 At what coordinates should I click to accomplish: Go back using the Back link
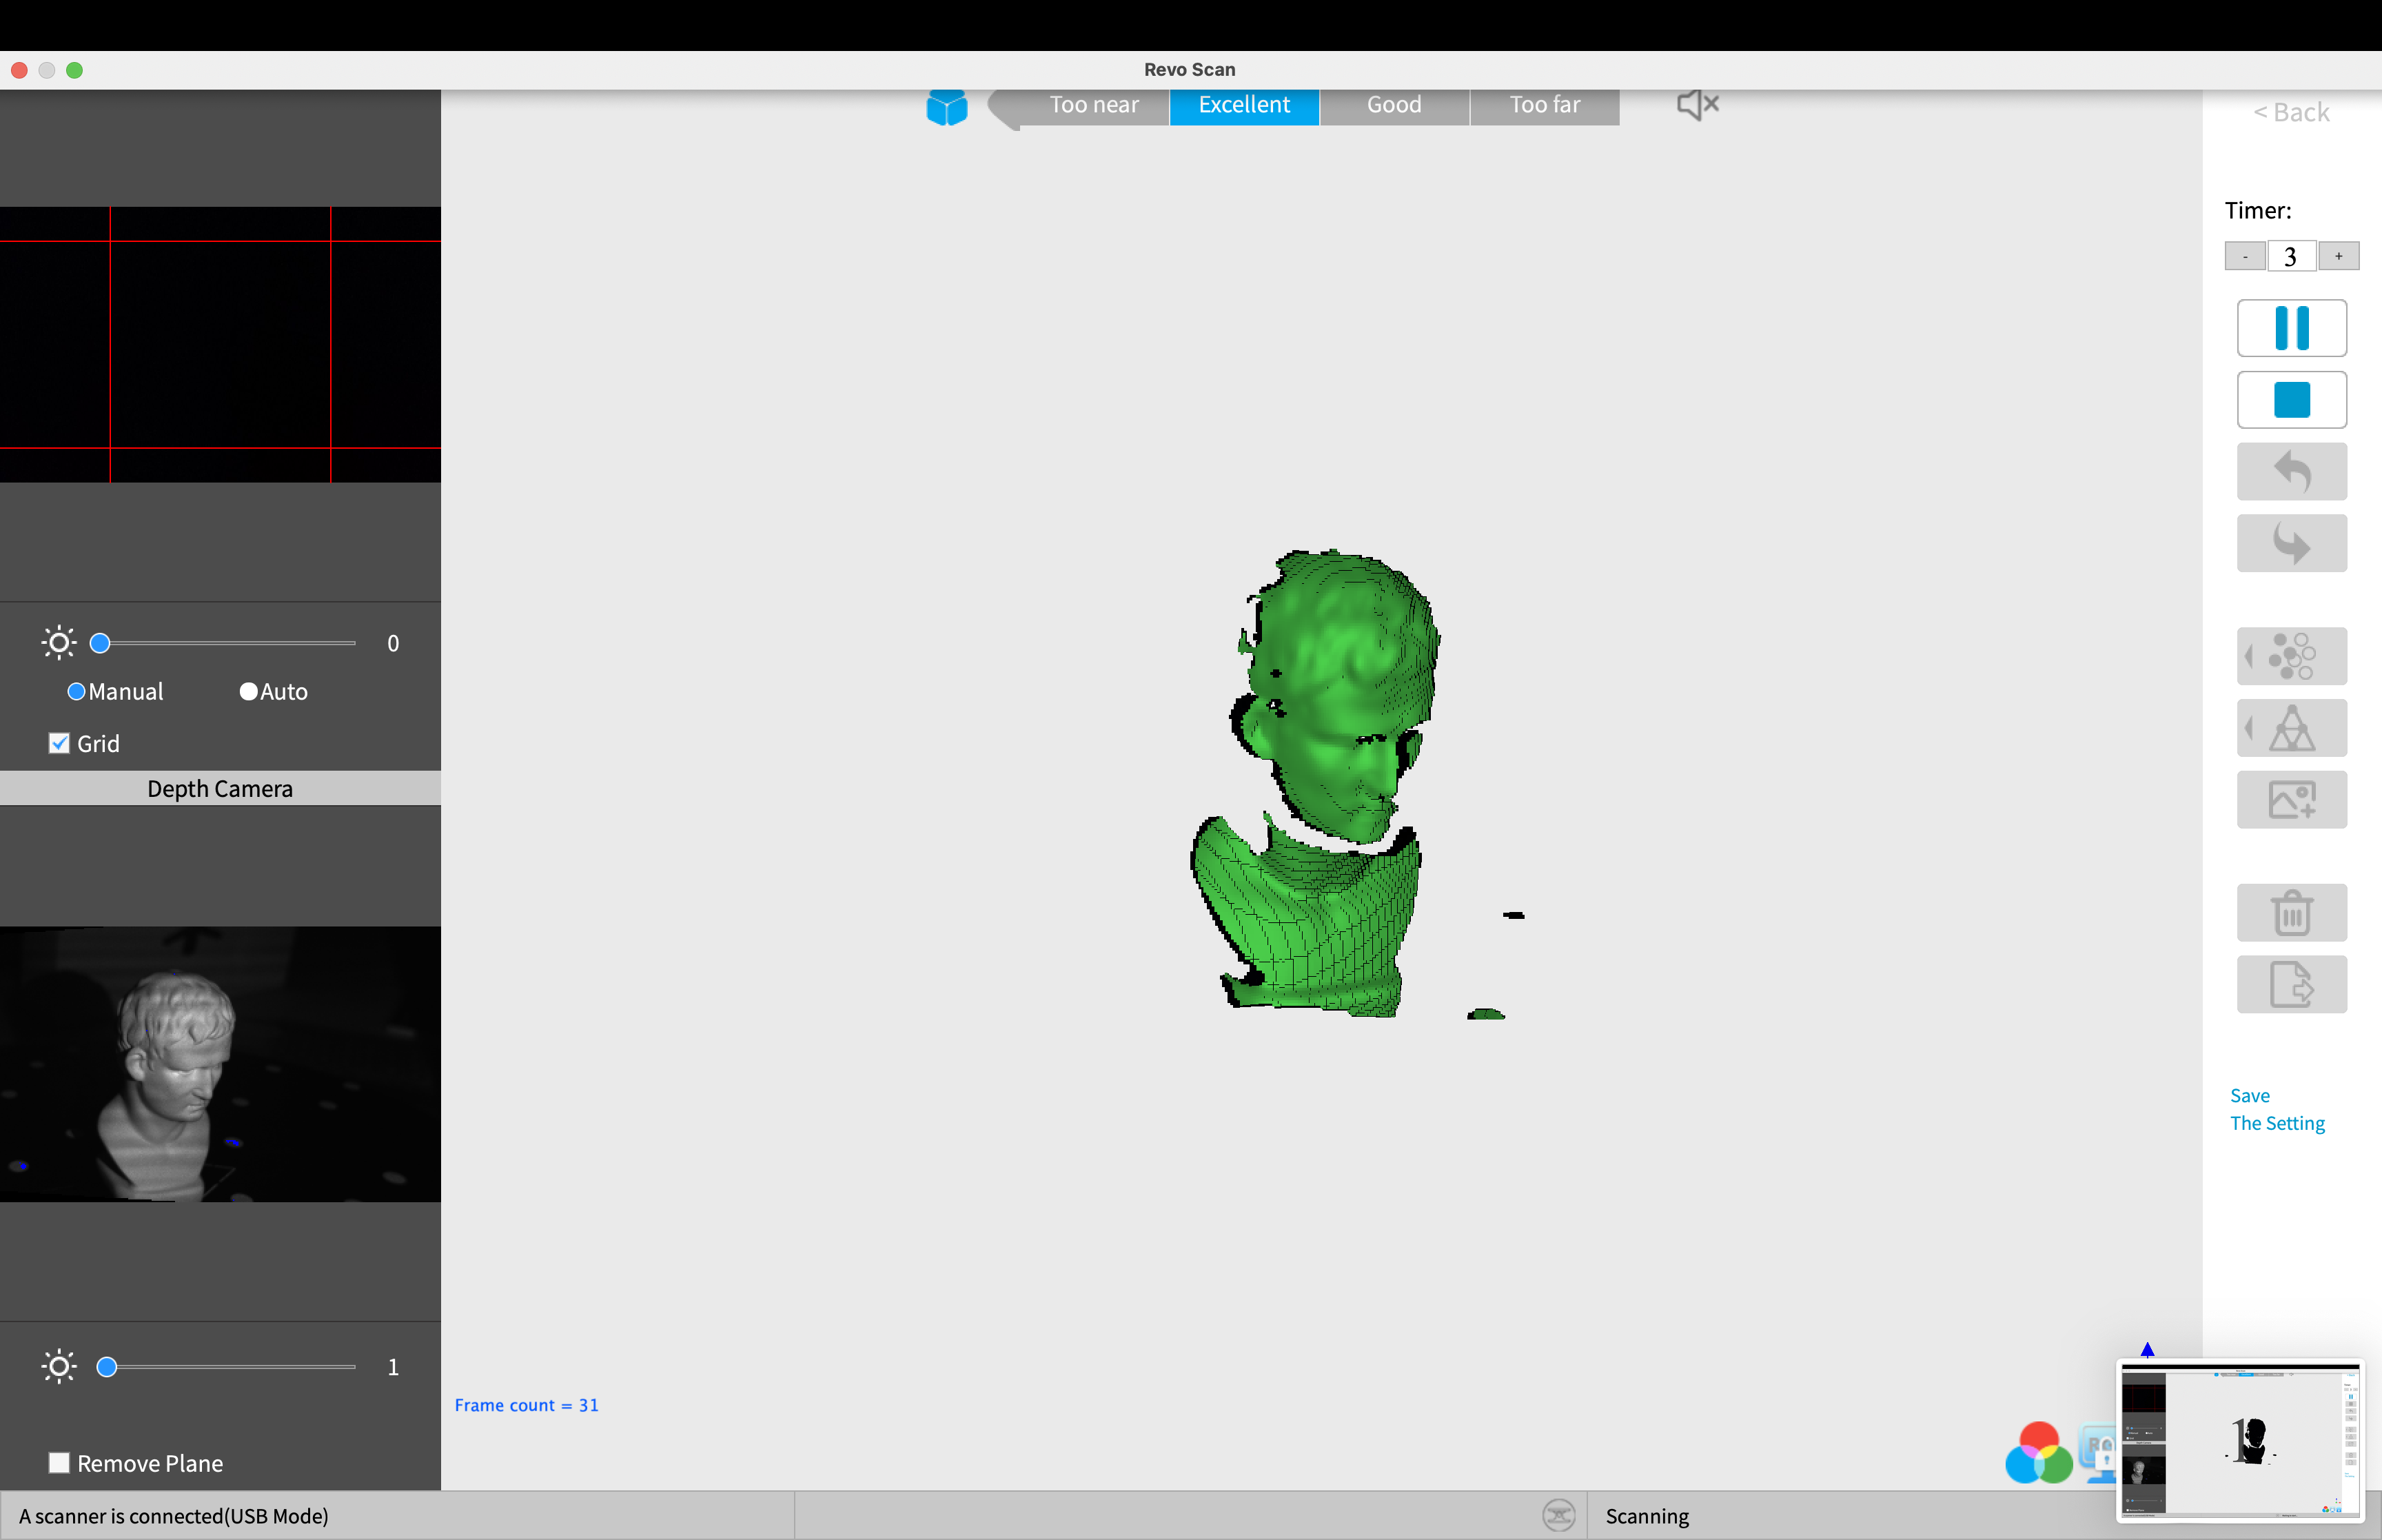pyautogui.click(x=2290, y=113)
